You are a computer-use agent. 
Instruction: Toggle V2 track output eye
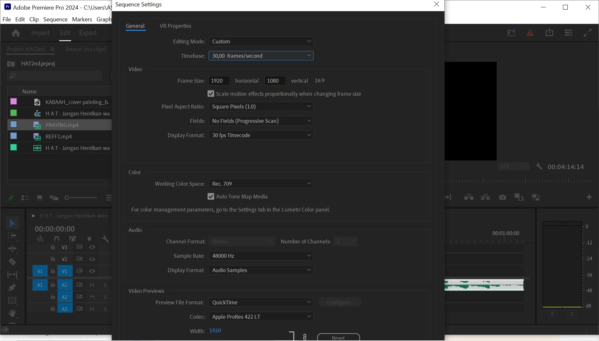point(92,259)
